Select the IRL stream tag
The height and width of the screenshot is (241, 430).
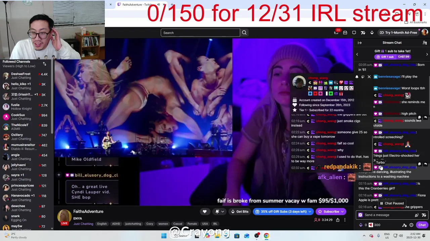(x=215, y=224)
